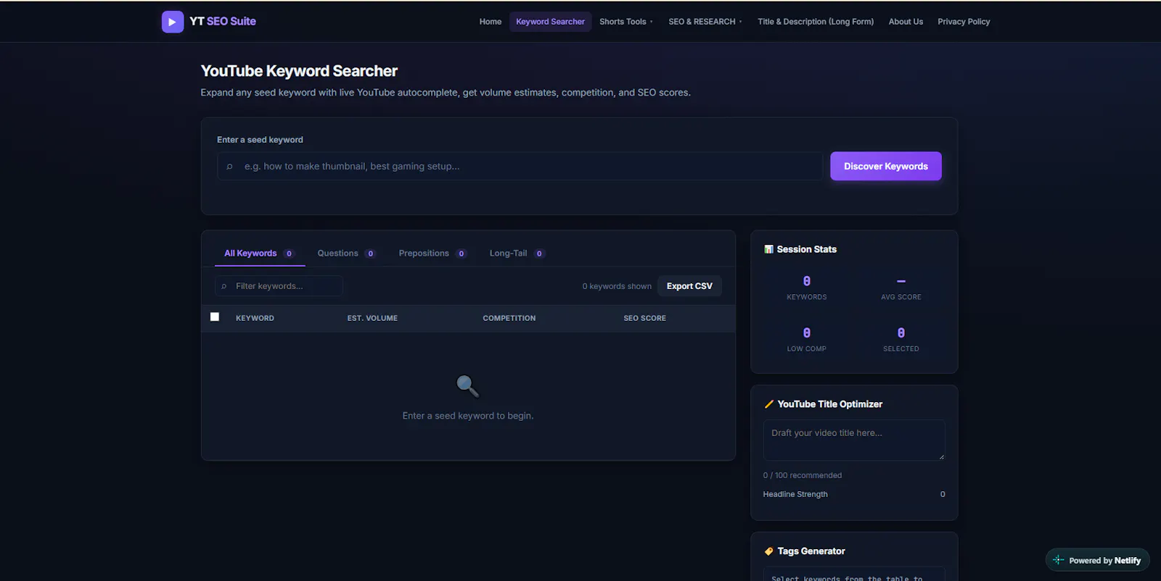
Task: Focus the Filter keywords input
Action: pyautogui.click(x=279, y=286)
